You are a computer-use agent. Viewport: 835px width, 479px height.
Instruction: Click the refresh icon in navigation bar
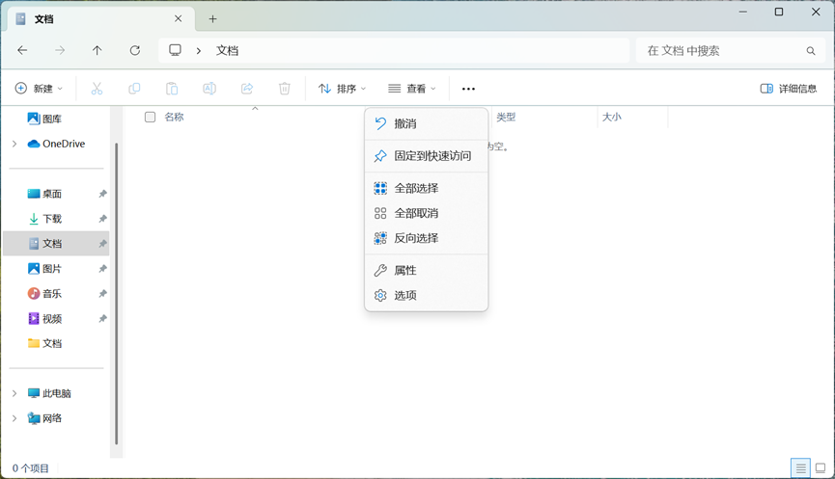[x=135, y=50]
